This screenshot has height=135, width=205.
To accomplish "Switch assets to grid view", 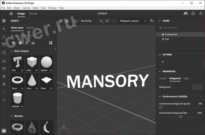I will click(51, 43).
